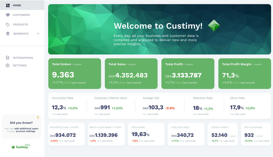Click the Customers heart icon
Screen dimensions: 273x157
click(x=8, y=15)
